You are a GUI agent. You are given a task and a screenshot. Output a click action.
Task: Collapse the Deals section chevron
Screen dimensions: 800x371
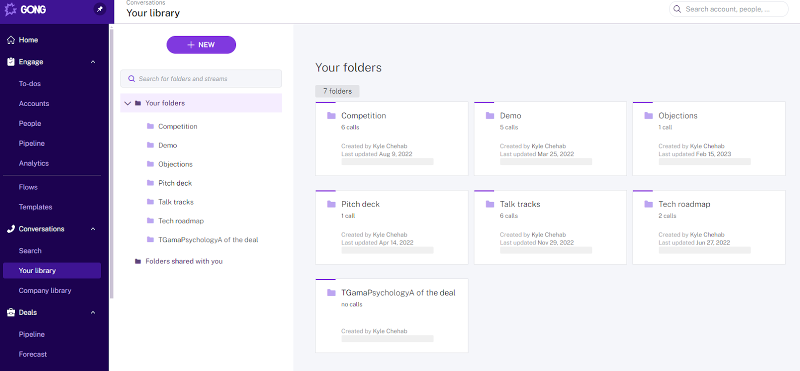point(93,312)
